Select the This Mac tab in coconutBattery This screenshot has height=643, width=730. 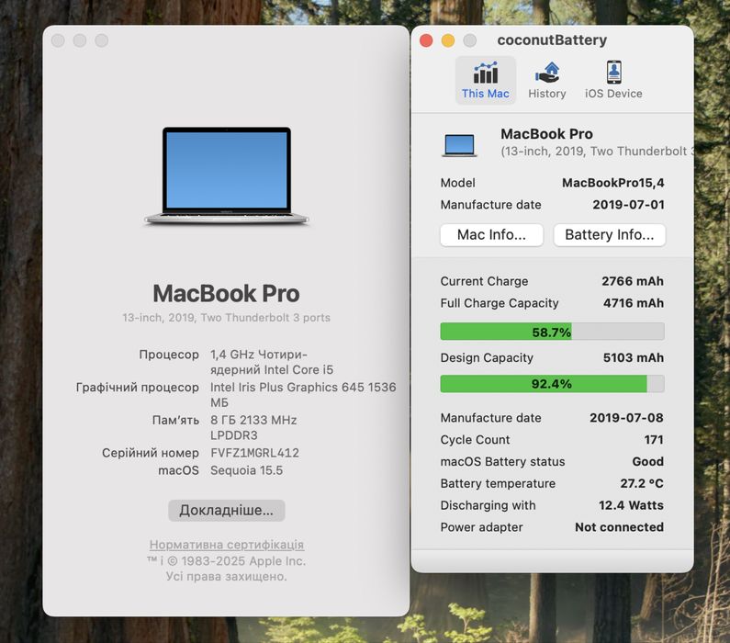(x=485, y=80)
